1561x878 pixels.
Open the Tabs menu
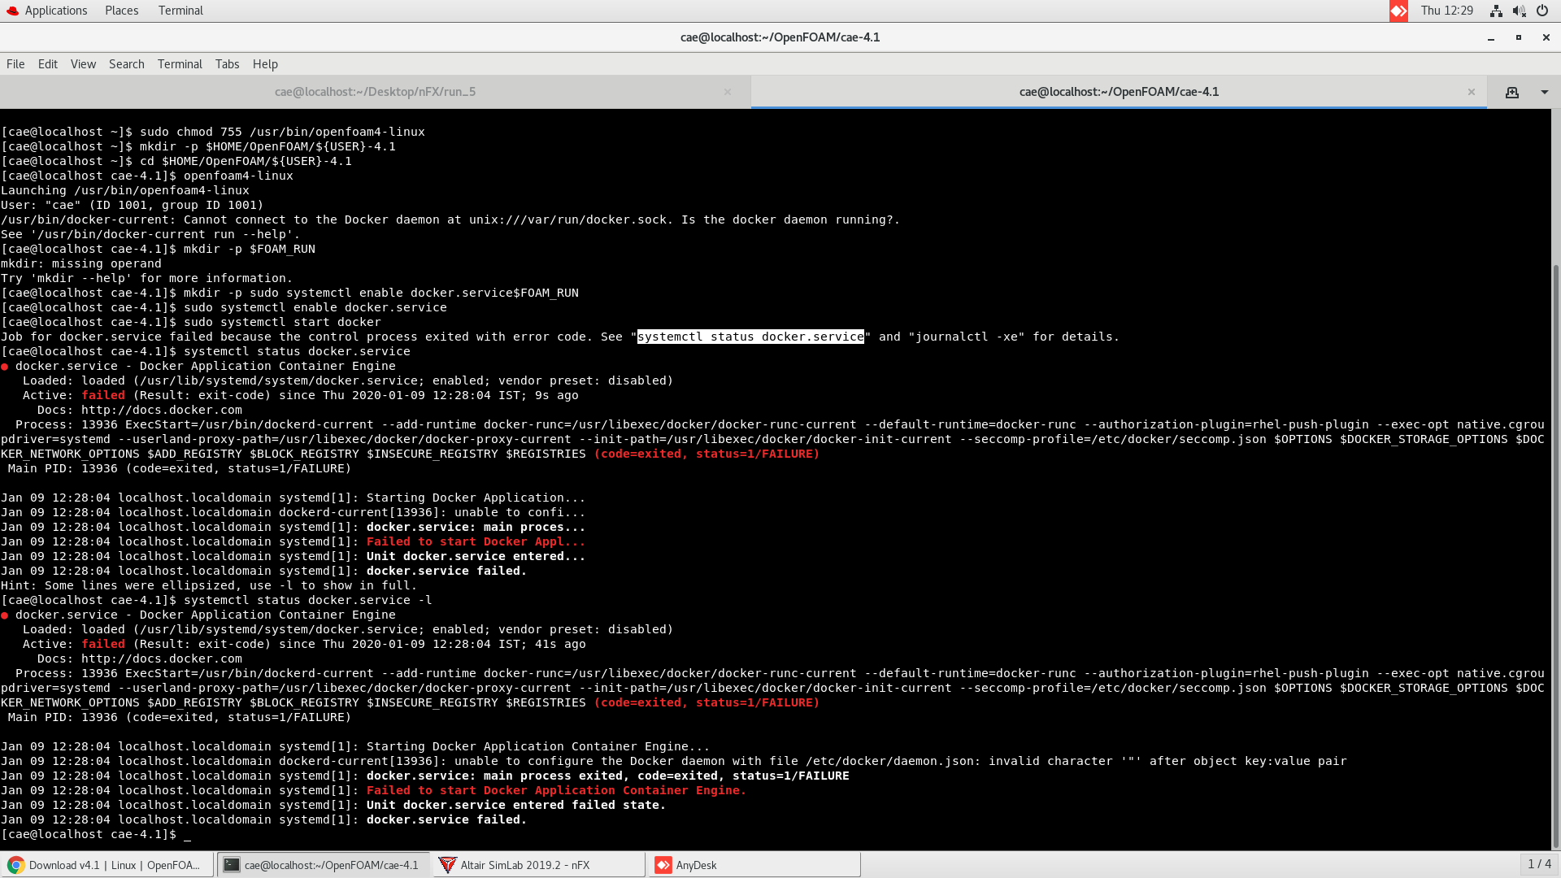[227, 64]
